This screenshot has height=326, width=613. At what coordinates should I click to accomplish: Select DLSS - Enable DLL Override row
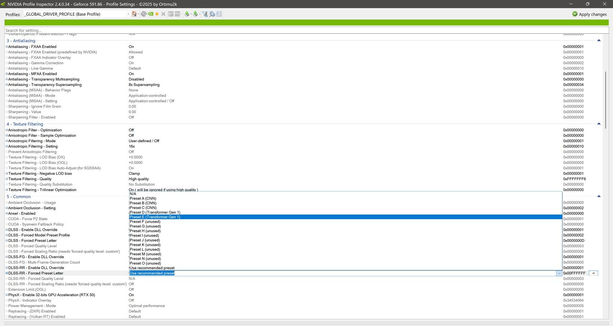coord(33,230)
